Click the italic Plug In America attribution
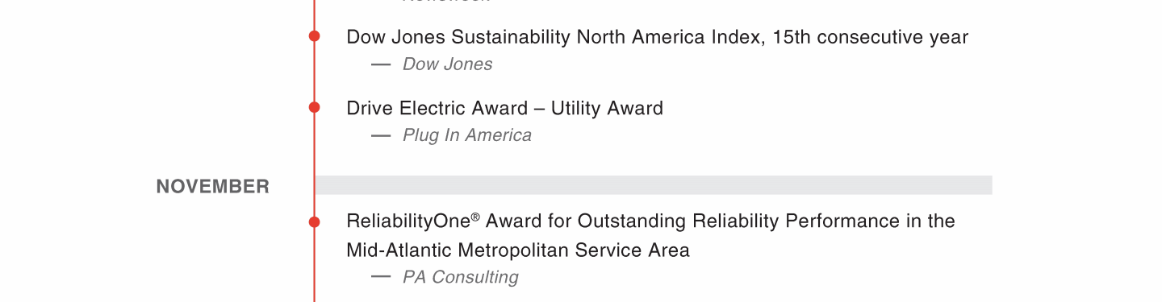 tap(466, 135)
